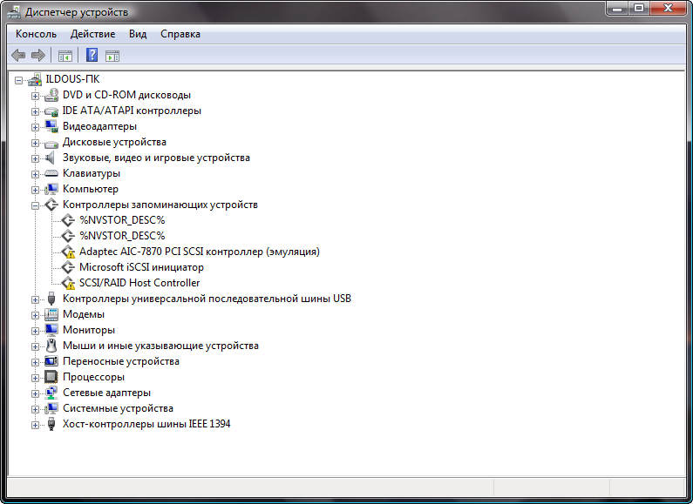Click the Процессоры category icon
The height and width of the screenshot is (504, 693).
51,377
